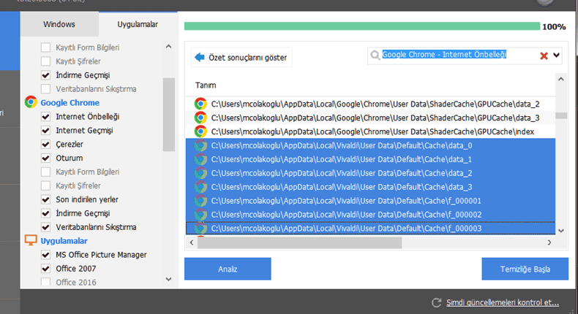The image size is (578, 314).
Task: Click Chrome icon of GPUCache data_3 row
Action: pyautogui.click(x=200, y=118)
